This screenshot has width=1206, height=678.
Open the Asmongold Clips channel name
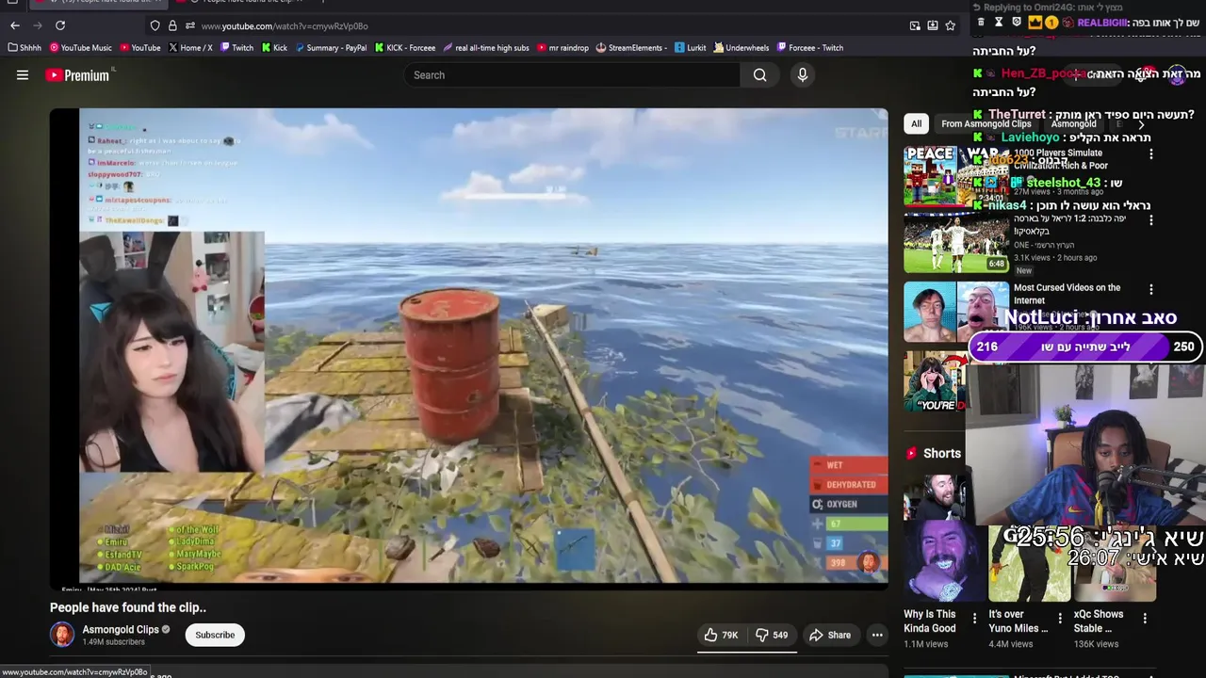click(x=121, y=629)
